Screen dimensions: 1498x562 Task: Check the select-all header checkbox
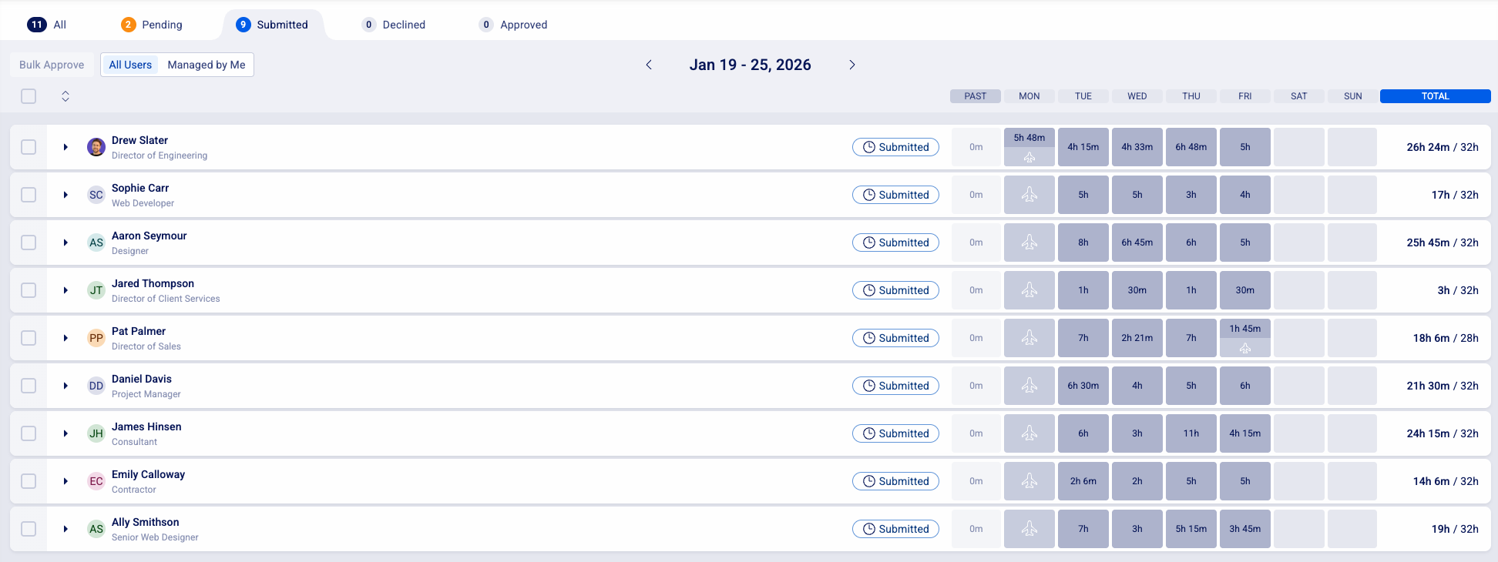click(29, 96)
